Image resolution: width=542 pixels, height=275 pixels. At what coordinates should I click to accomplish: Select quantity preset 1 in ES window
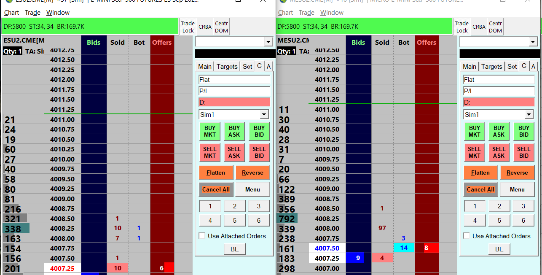(x=210, y=206)
